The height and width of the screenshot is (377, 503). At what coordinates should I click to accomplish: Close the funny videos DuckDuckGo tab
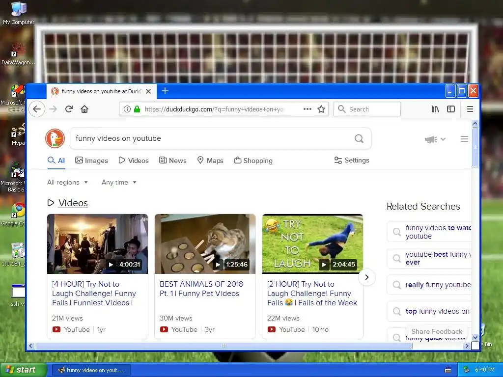coord(148,91)
